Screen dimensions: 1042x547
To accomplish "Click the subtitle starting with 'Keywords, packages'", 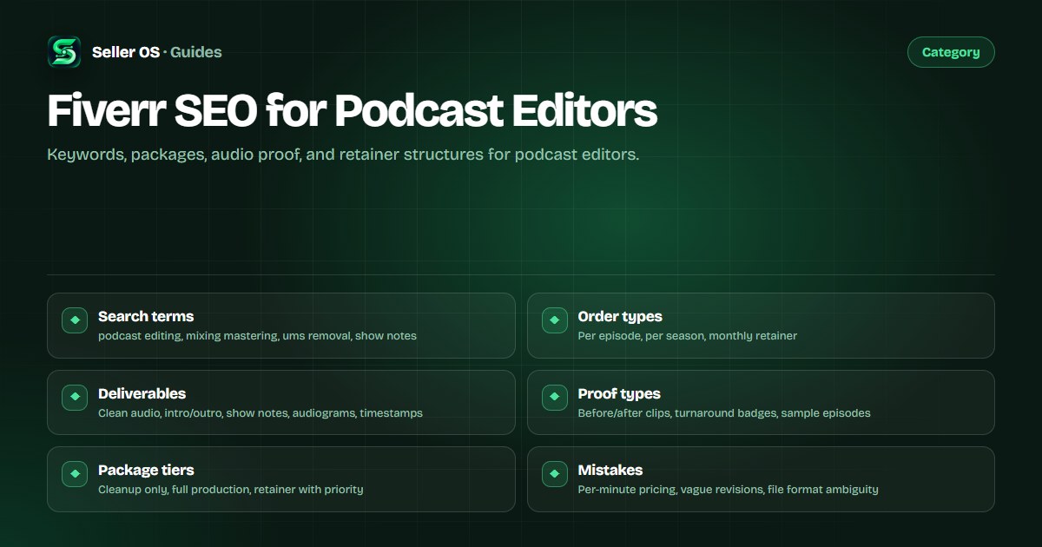I will 343,155.
